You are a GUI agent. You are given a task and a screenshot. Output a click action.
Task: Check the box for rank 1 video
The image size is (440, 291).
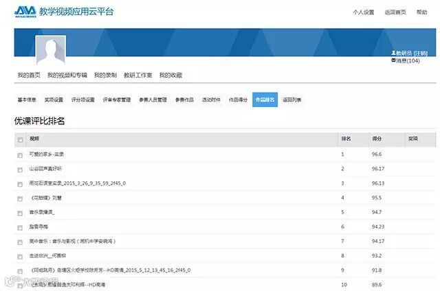coord(20,155)
